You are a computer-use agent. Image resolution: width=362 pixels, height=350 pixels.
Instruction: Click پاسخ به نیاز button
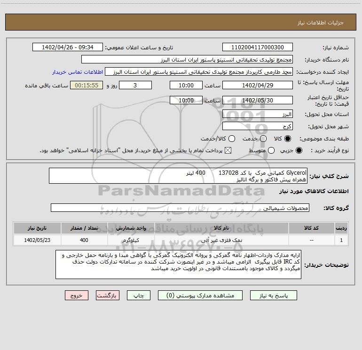pyautogui.click(x=274, y=296)
